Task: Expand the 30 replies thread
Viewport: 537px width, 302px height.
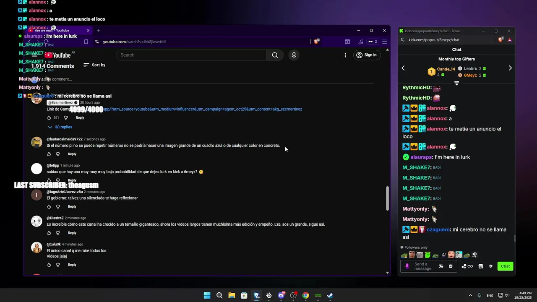Action: click(60, 127)
